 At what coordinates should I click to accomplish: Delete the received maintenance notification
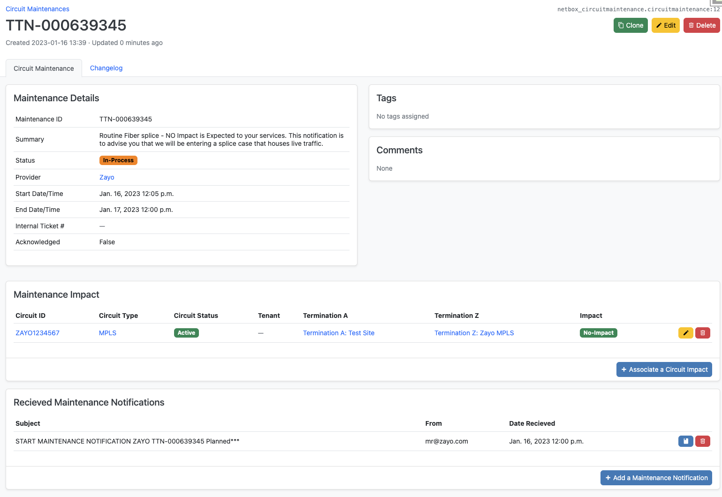coord(702,441)
